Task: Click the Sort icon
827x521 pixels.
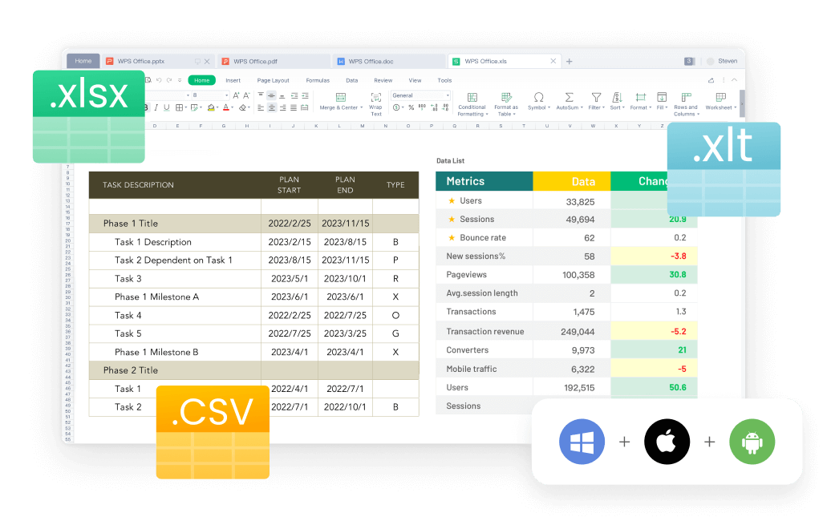Action: point(617,98)
